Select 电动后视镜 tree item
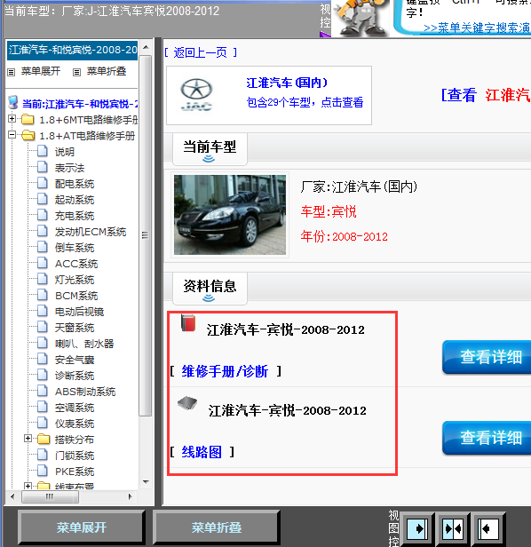Image resolution: width=531 pixels, height=547 pixels. [79, 312]
